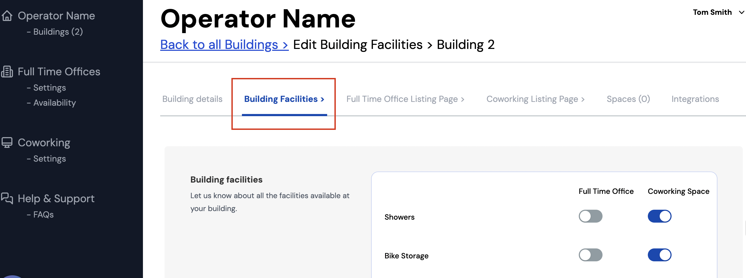
Task: Click the Bike Storage facility label
Action: [406, 256]
